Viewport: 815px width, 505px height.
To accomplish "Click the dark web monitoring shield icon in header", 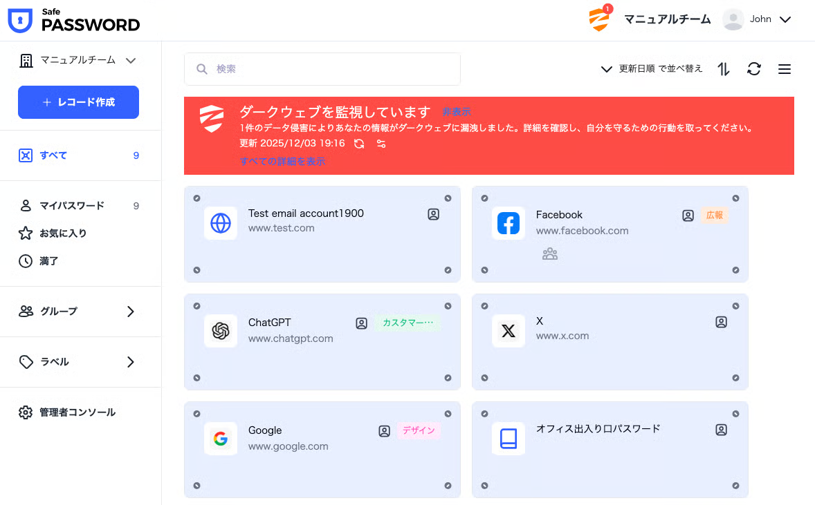I will coord(599,19).
